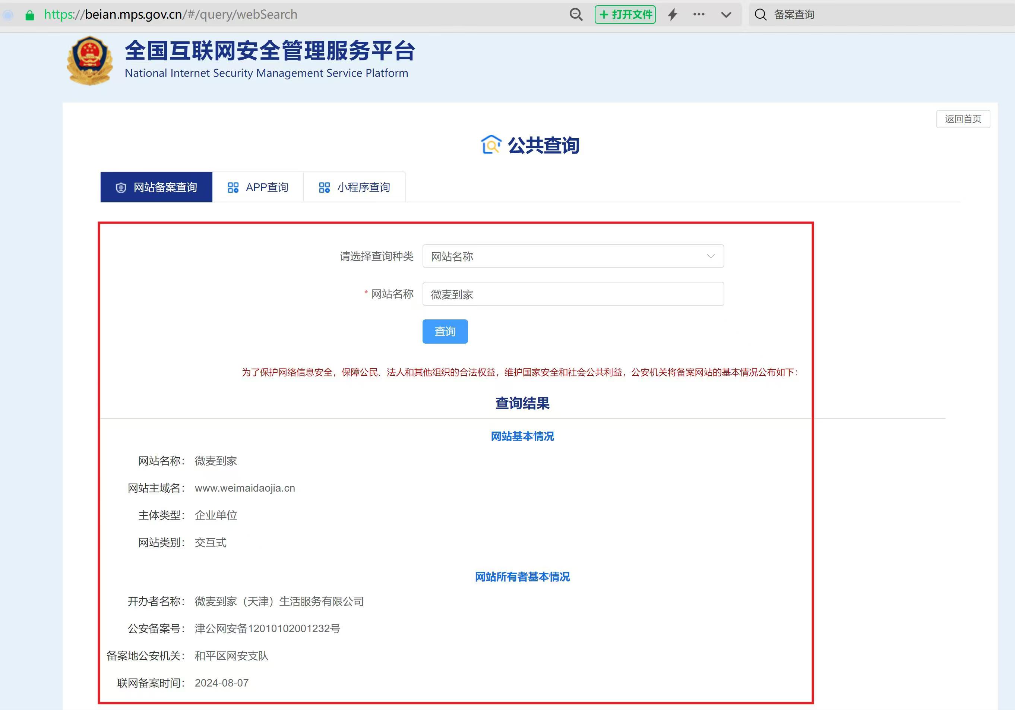Viewport: 1015px width, 710px height.
Task: Click the green 打开文件 button
Action: click(x=625, y=15)
